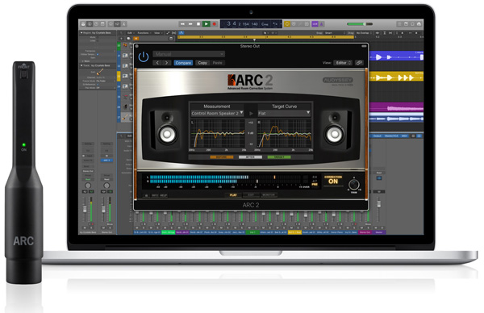
Task: Open the List Editors button at top right
Action: [x=399, y=24]
